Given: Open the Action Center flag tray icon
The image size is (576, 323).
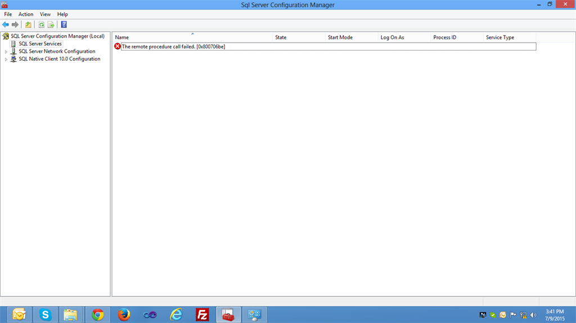Looking at the screenshot, I should tap(513, 315).
